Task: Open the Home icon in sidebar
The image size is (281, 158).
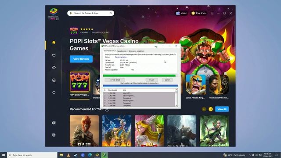Action: (54, 43)
